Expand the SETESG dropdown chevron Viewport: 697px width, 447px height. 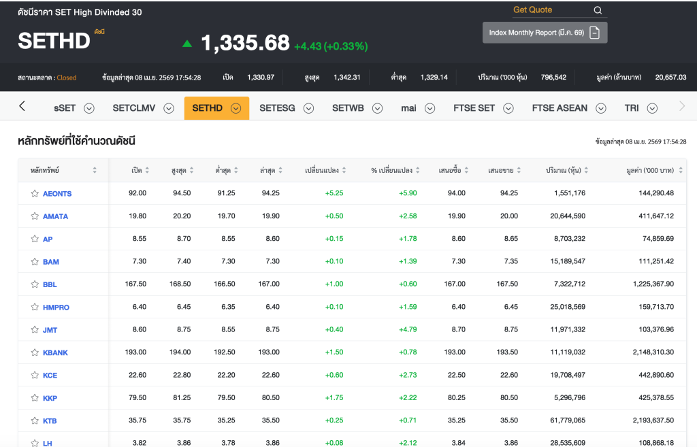(x=308, y=108)
